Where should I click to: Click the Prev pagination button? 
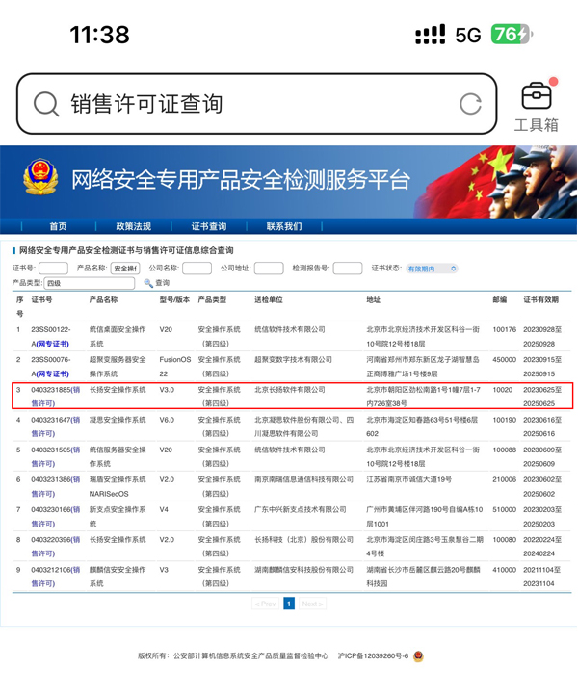tap(265, 604)
